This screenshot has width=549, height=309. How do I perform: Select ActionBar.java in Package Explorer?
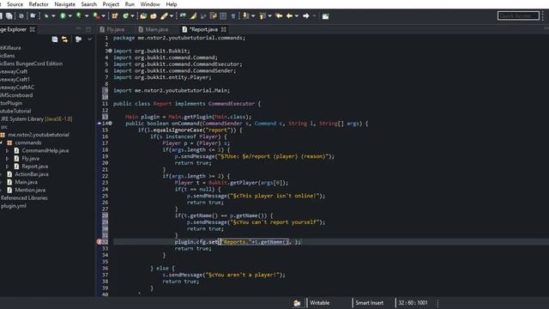(x=32, y=174)
